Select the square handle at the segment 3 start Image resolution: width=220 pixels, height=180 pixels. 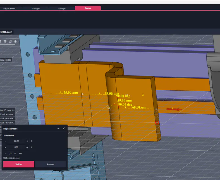point(109,108)
